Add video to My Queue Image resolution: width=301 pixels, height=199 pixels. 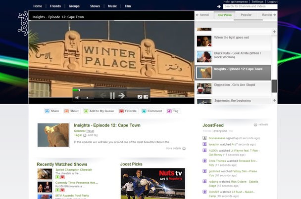99,111
